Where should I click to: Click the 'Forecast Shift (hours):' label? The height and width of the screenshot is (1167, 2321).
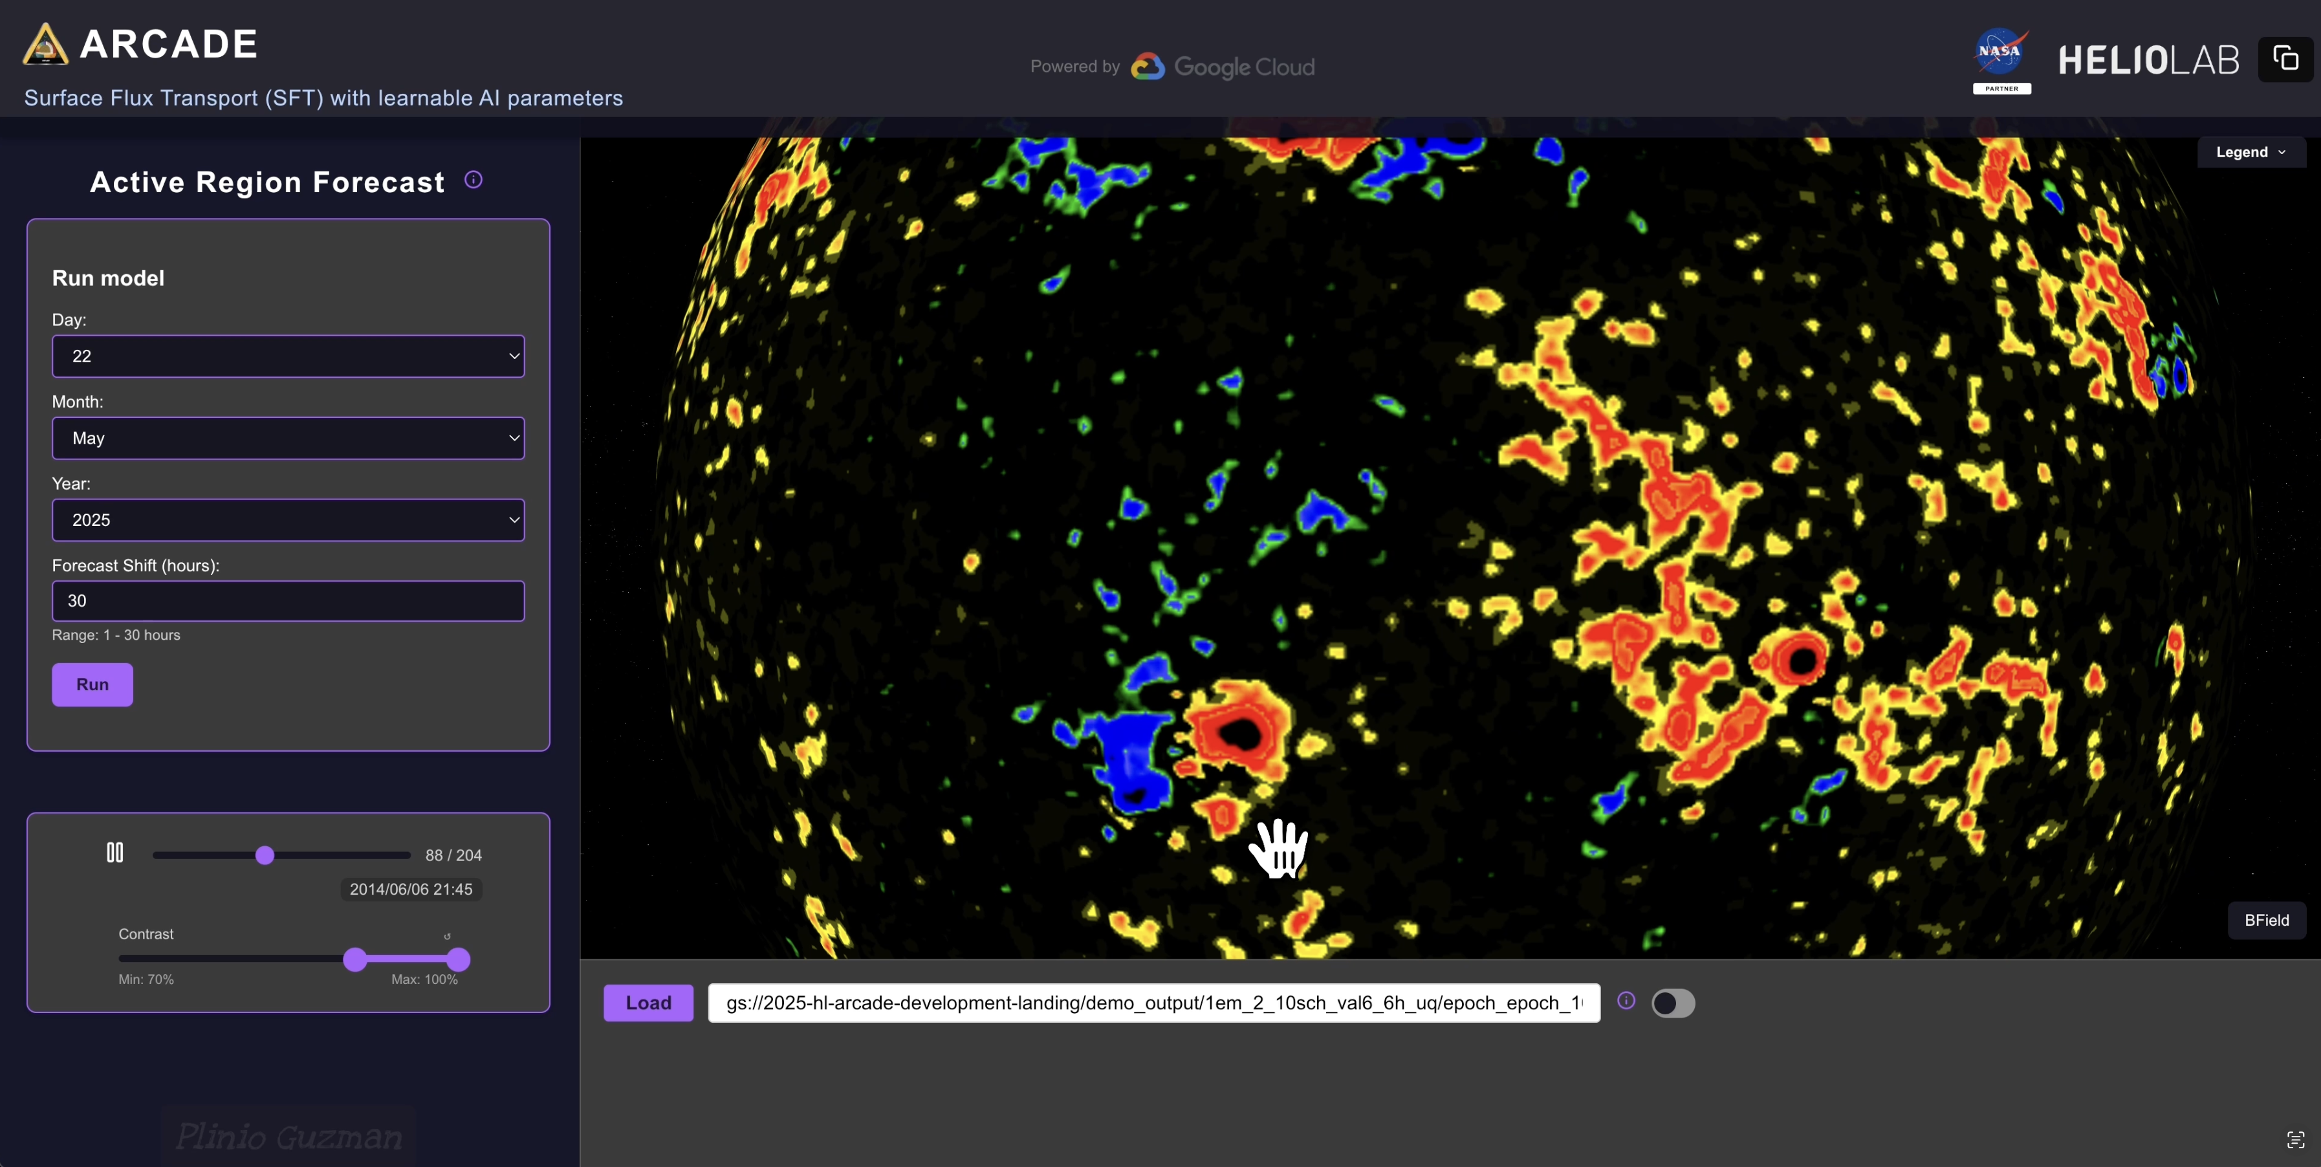pos(136,566)
